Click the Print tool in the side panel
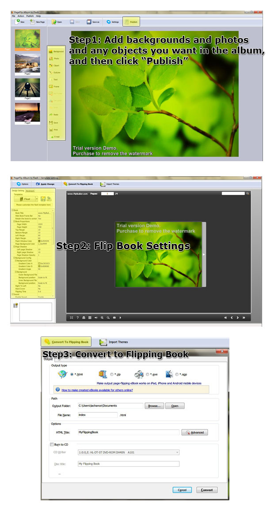 coord(53,129)
